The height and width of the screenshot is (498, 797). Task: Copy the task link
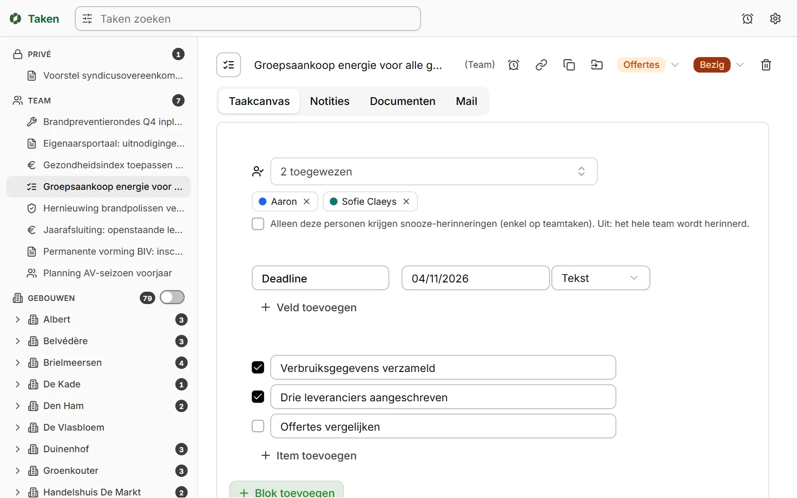pyautogui.click(x=541, y=65)
